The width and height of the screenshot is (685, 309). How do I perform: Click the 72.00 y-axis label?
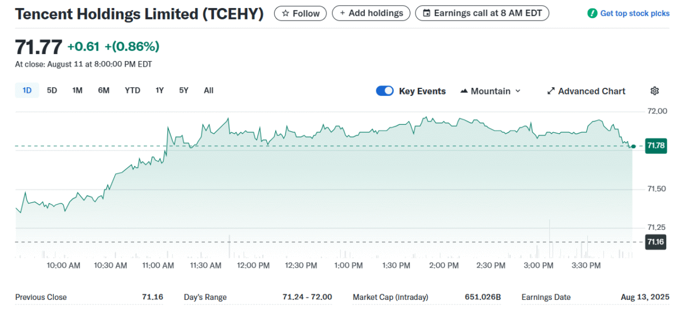pos(658,111)
